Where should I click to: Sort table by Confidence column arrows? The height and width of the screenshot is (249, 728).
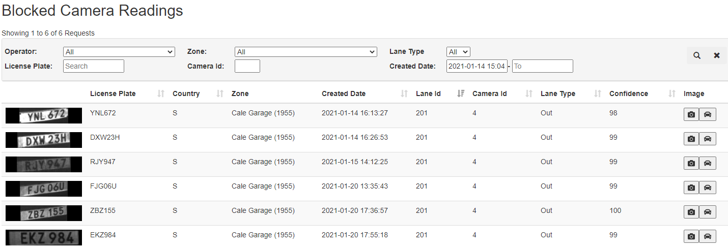(673, 94)
